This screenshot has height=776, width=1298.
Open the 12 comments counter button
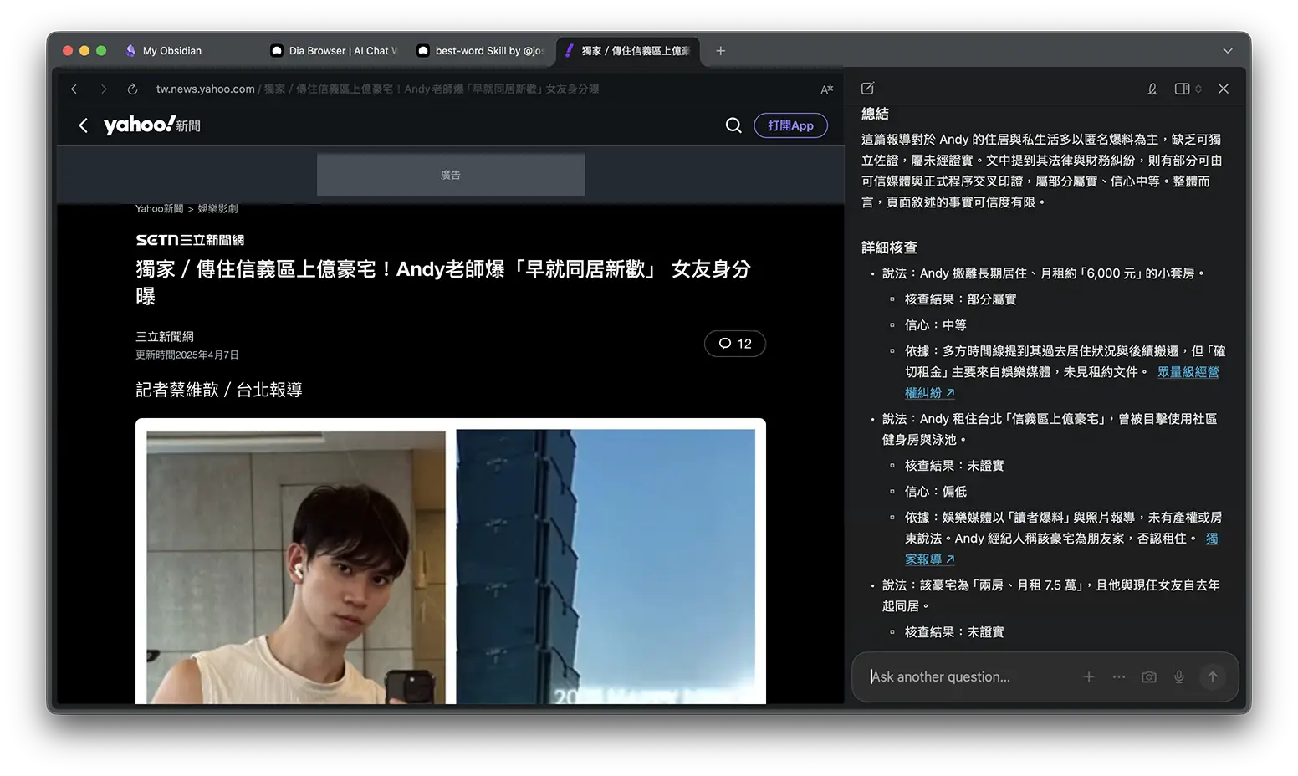(x=734, y=344)
